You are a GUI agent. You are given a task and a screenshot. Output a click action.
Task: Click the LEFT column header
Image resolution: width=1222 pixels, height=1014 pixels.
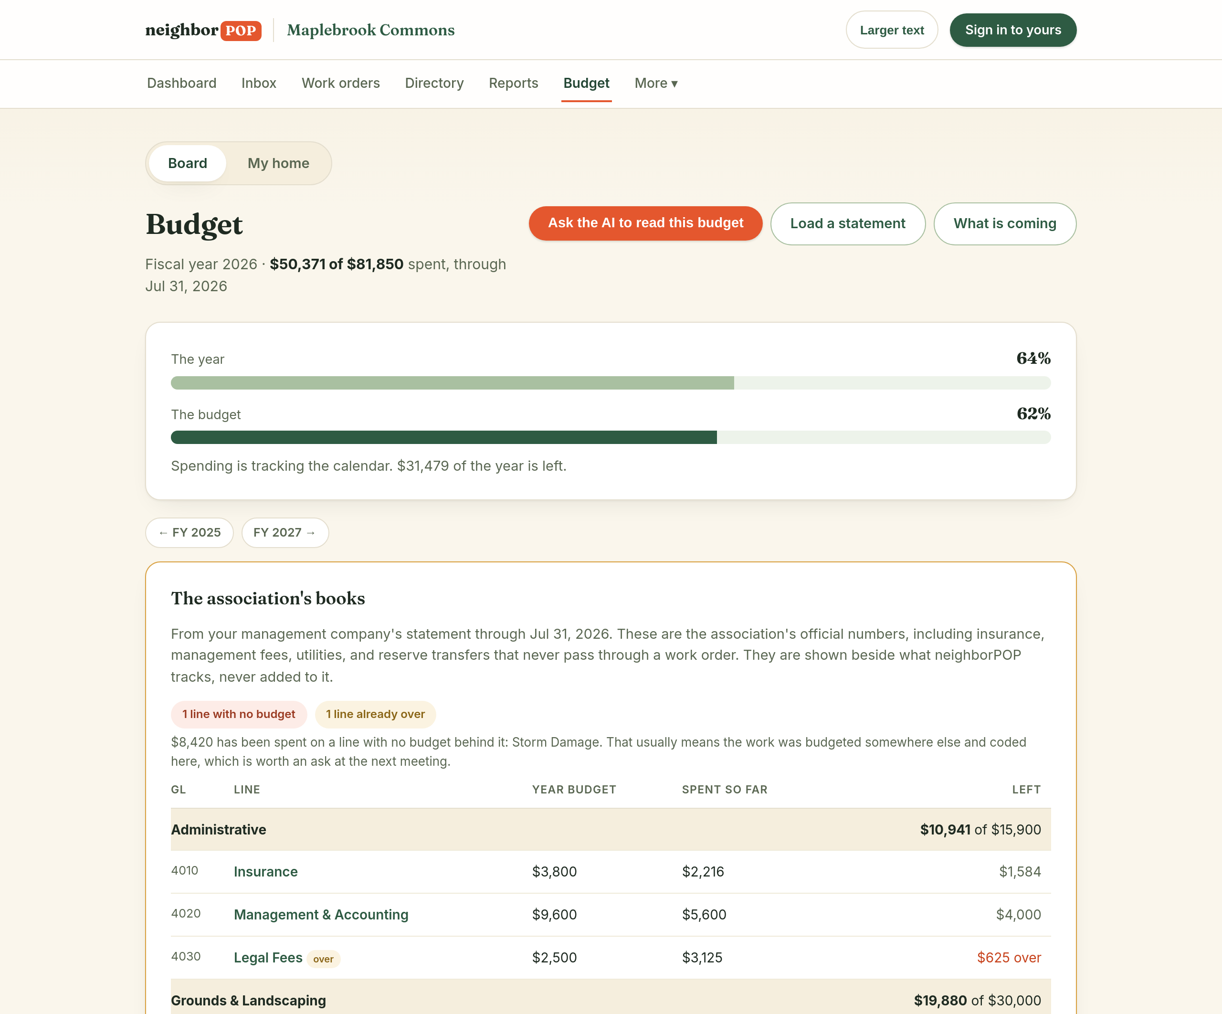(x=1026, y=789)
